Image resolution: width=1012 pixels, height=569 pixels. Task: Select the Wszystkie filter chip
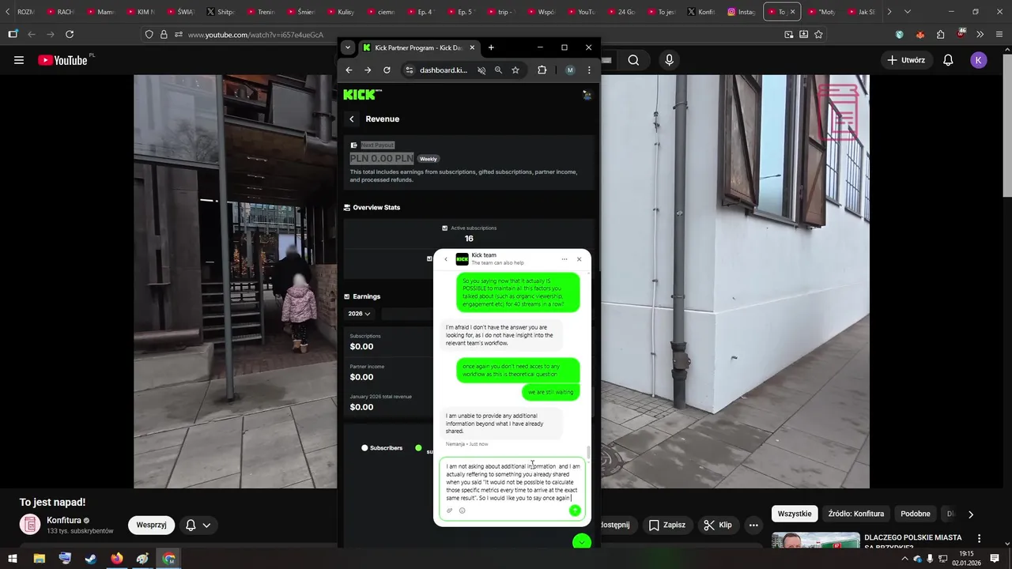[x=795, y=514]
